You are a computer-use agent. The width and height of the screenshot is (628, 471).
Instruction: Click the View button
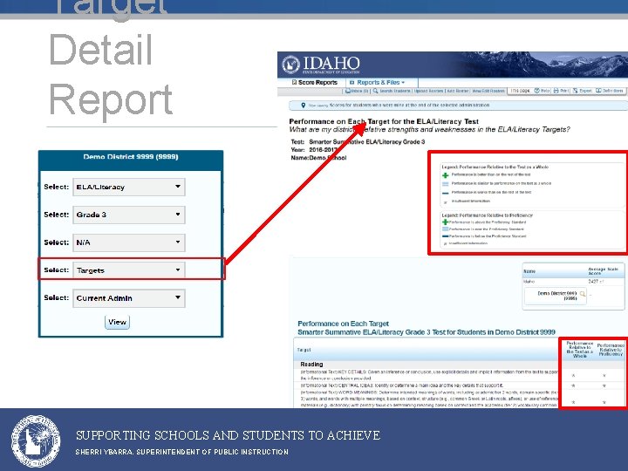(117, 322)
